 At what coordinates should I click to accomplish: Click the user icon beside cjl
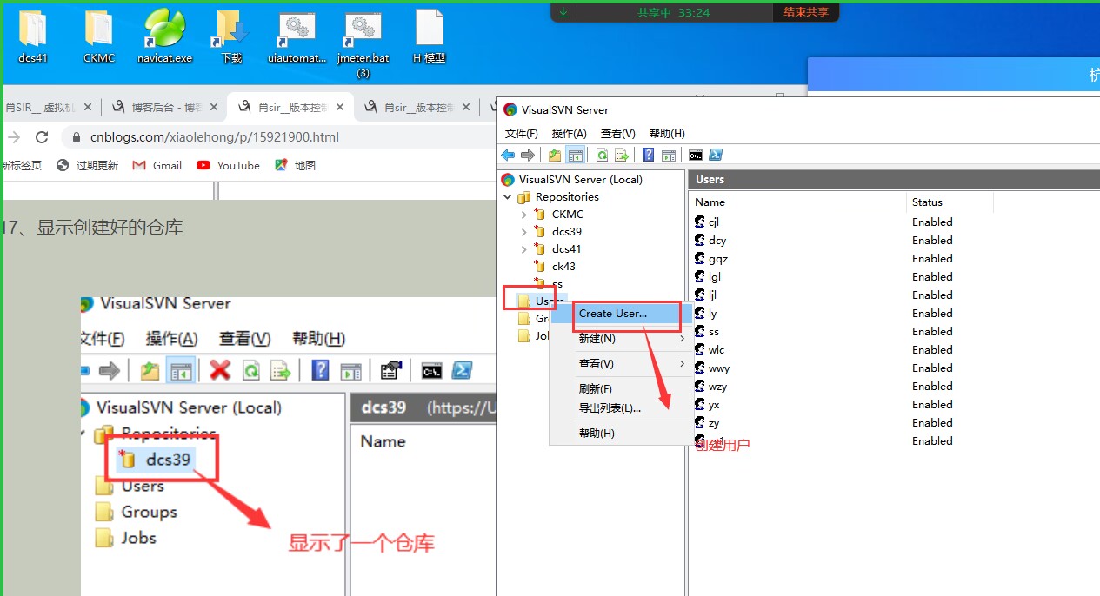pos(700,222)
